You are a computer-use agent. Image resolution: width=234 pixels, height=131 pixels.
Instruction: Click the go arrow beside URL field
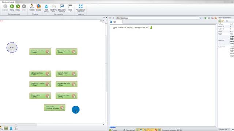201,18
